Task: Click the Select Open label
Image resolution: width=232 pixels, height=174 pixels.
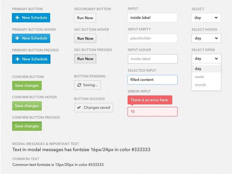Action: 203,50
